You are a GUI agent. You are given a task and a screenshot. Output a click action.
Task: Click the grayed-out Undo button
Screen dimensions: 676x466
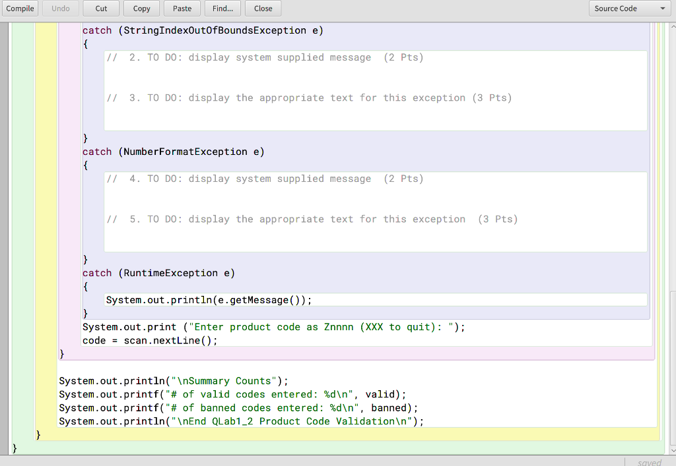click(60, 8)
